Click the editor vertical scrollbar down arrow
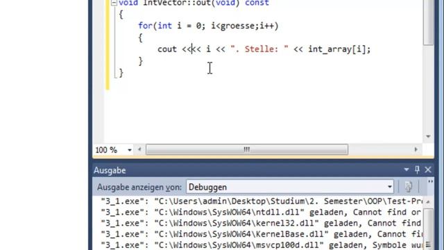444x250 pixels. [x=428, y=137]
